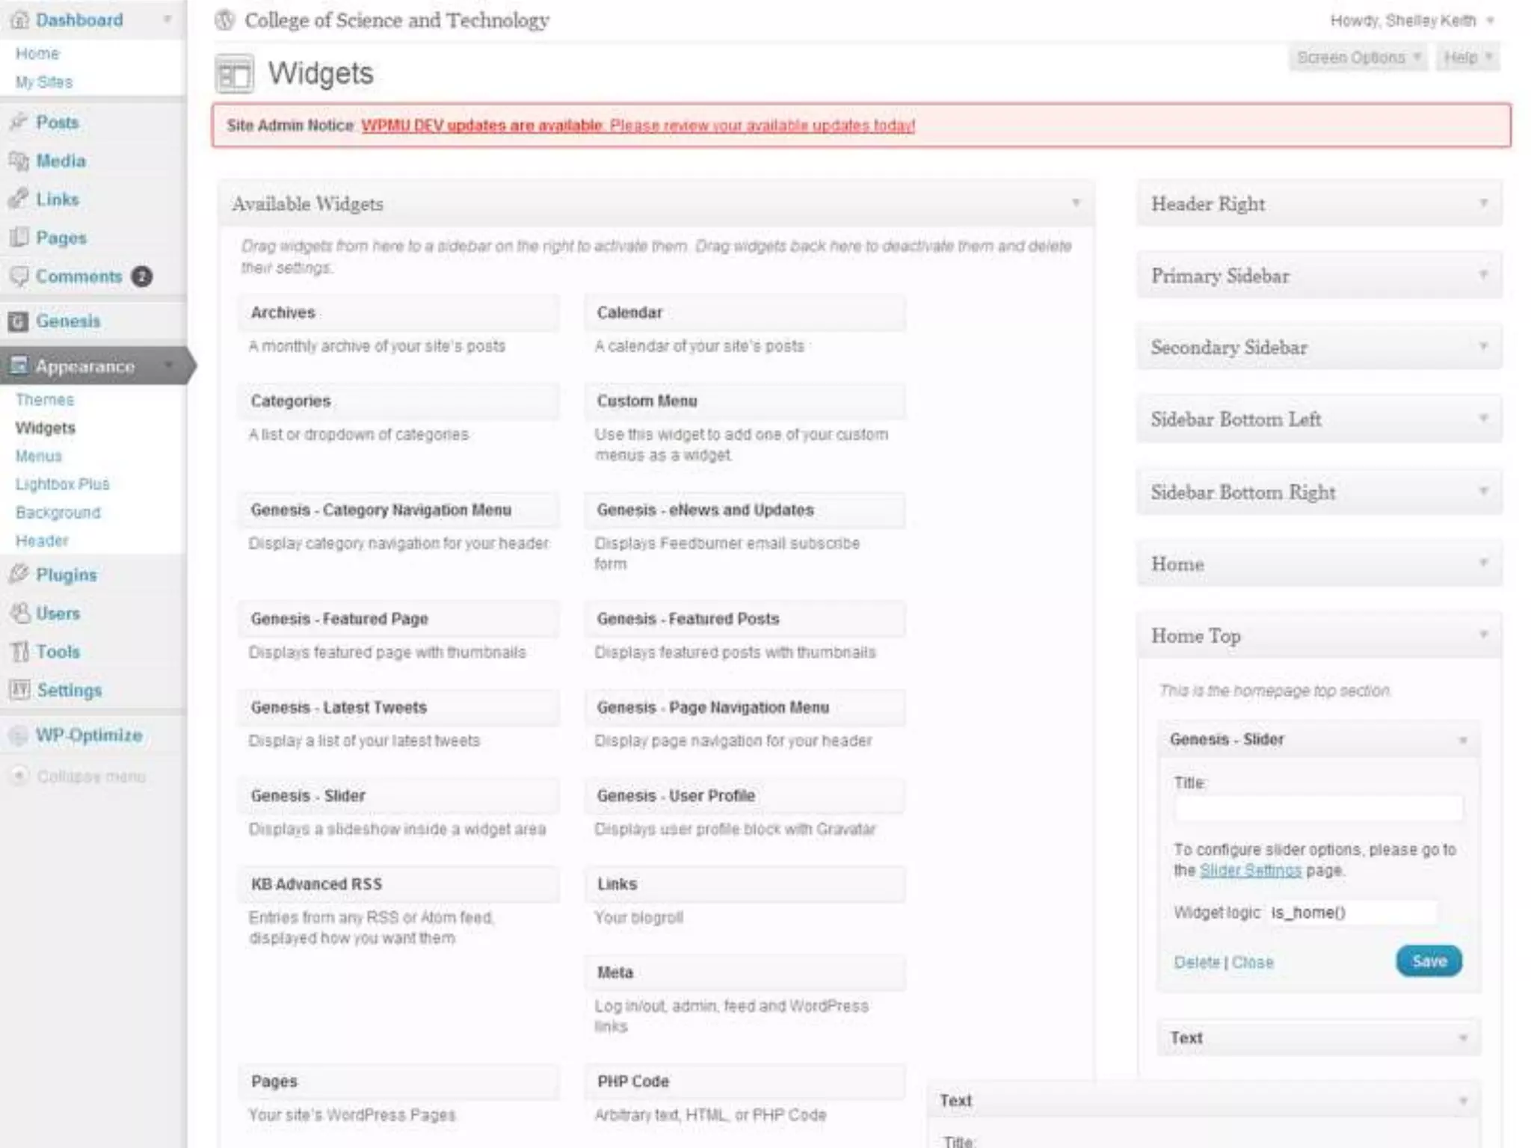The image size is (1531, 1148).
Task: Save the Genesis Slider widget
Action: 1429,961
